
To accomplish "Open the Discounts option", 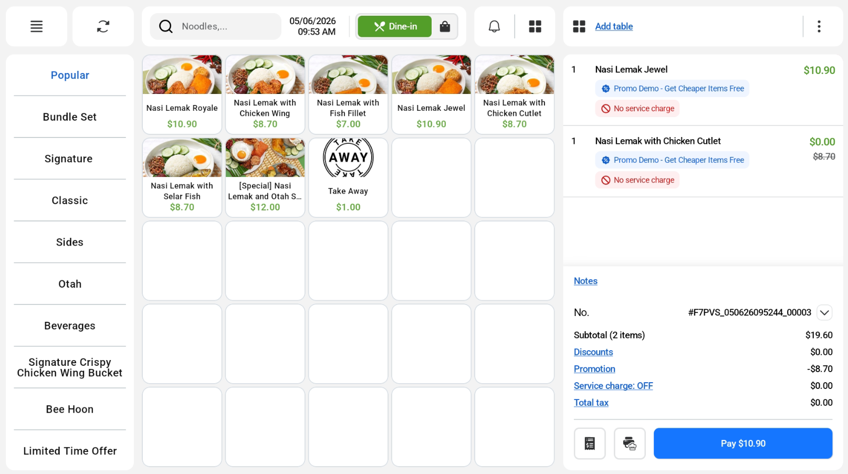I will [593, 352].
